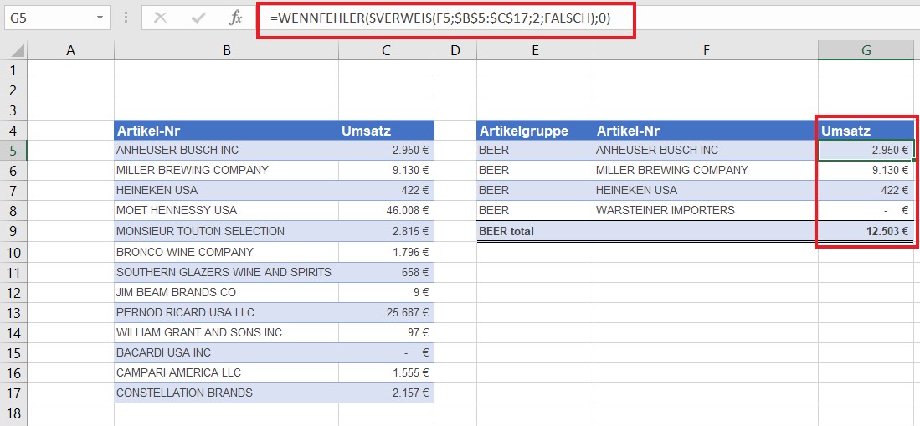Image resolution: width=920 pixels, height=426 pixels.
Task: Open the Insert Function fx icon
Action: point(234,18)
